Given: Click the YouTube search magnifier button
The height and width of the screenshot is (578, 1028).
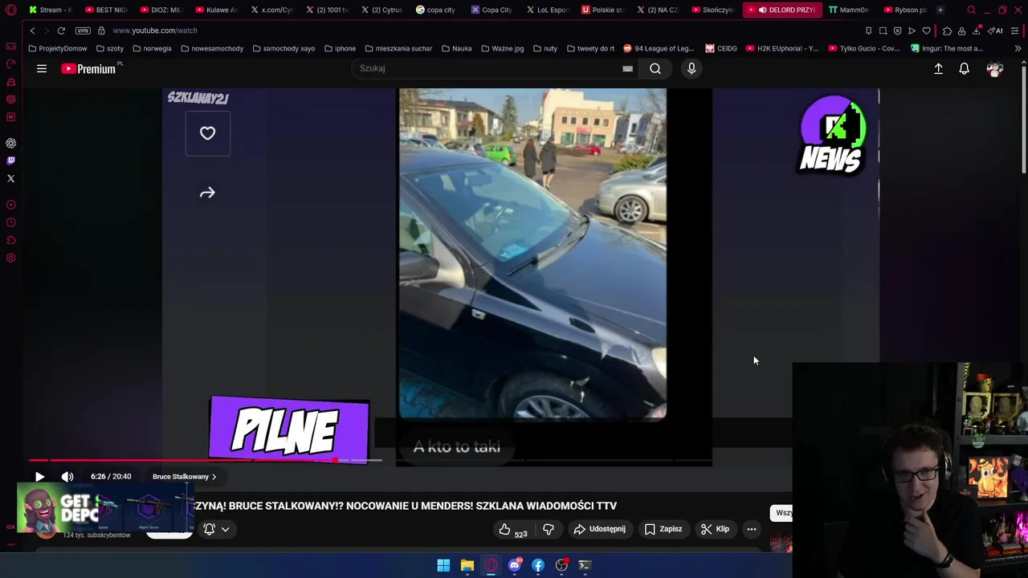Looking at the screenshot, I should (655, 68).
